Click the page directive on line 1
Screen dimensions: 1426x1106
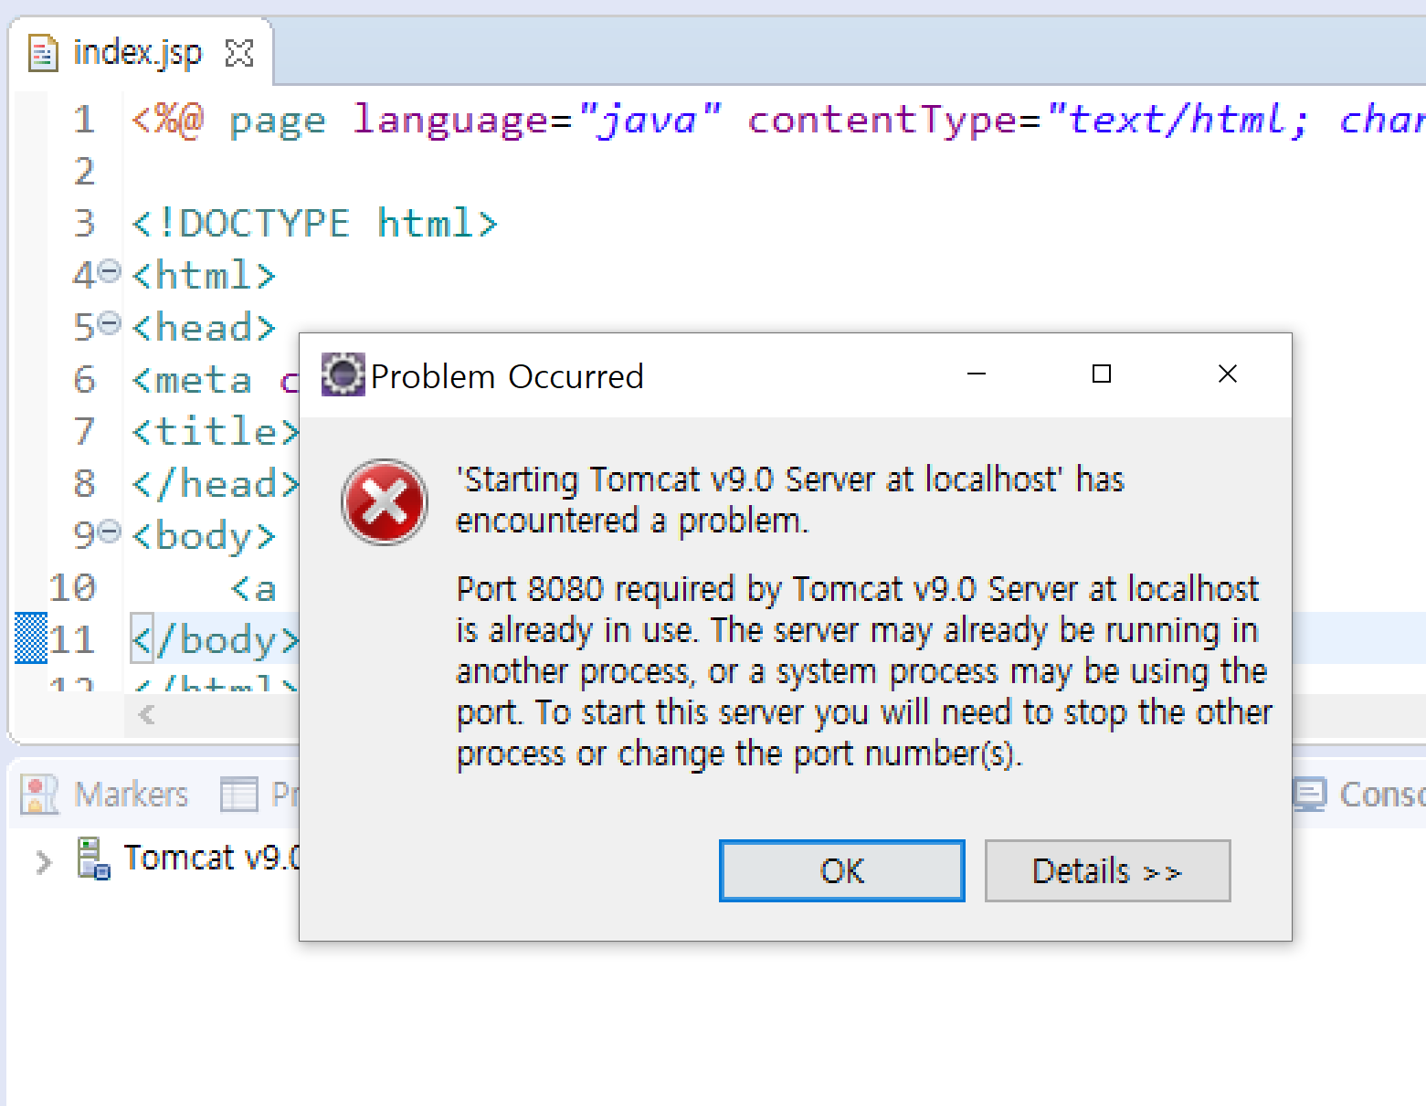[277, 120]
